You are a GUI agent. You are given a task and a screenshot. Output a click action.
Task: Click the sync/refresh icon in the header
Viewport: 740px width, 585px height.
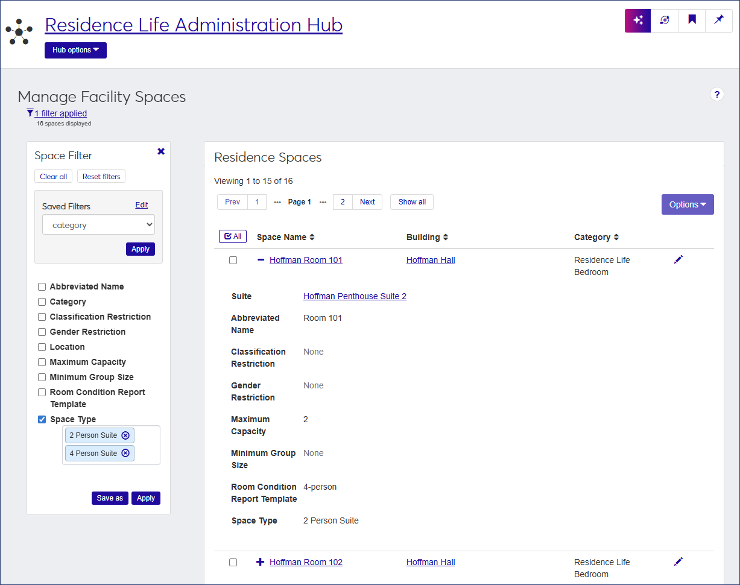click(x=664, y=21)
